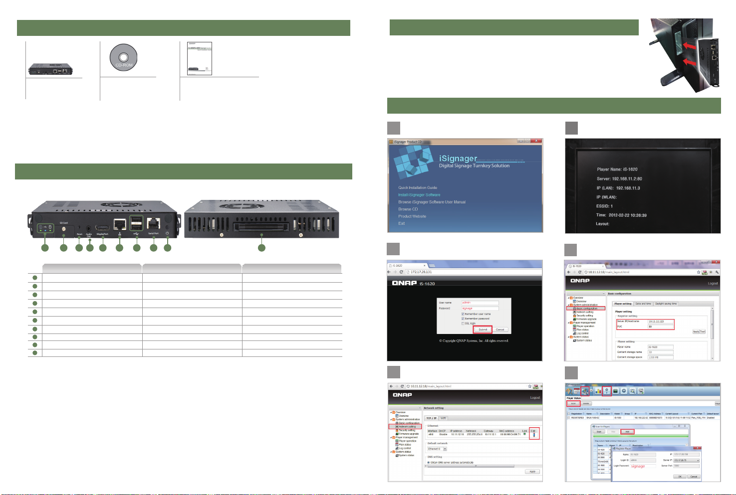This screenshot has width=736, height=495.
Task: Click the forward arrow in the login browser window
Action: coord(395,272)
